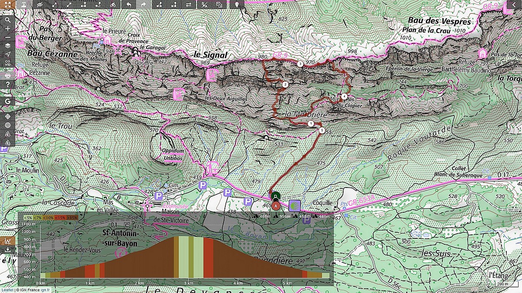Click the reverse route double-arrow icon
Image resolution: width=522 pixels, height=293 pixels.
tap(189, 5)
